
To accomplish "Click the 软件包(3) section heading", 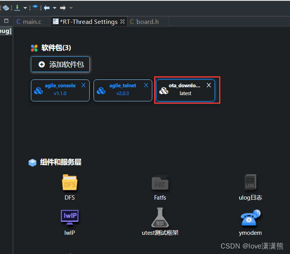I will [56, 48].
